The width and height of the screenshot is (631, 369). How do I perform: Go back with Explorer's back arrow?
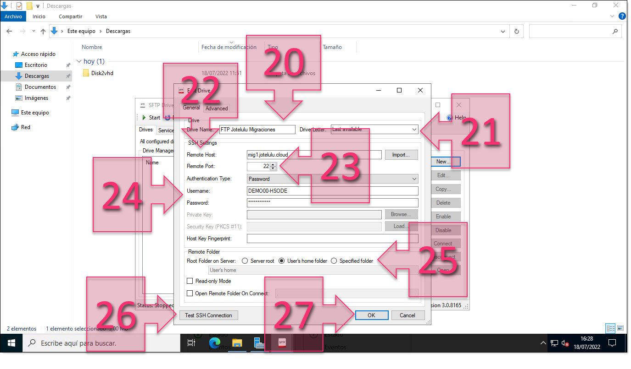[x=10, y=31]
